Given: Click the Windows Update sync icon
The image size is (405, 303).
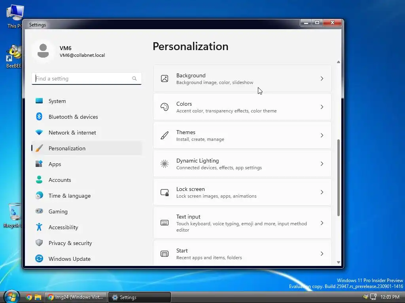Looking at the screenshot, I should 39,258.
